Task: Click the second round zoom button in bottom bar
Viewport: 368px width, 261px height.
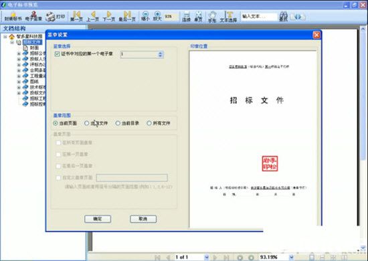Action: [x=251, y=258]
